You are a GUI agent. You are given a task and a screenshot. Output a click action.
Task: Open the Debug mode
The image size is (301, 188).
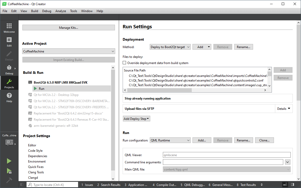[9, 70]
